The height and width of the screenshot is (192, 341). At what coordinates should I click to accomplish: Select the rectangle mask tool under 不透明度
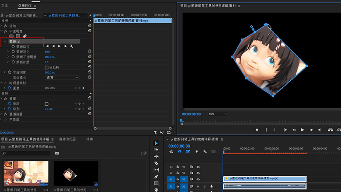point(18,36)
